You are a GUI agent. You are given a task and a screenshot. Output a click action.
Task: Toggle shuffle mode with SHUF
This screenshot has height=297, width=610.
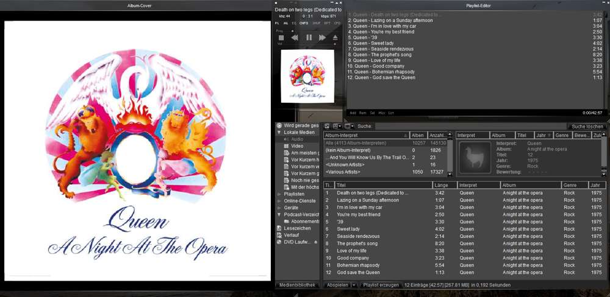tap(317, 23)
